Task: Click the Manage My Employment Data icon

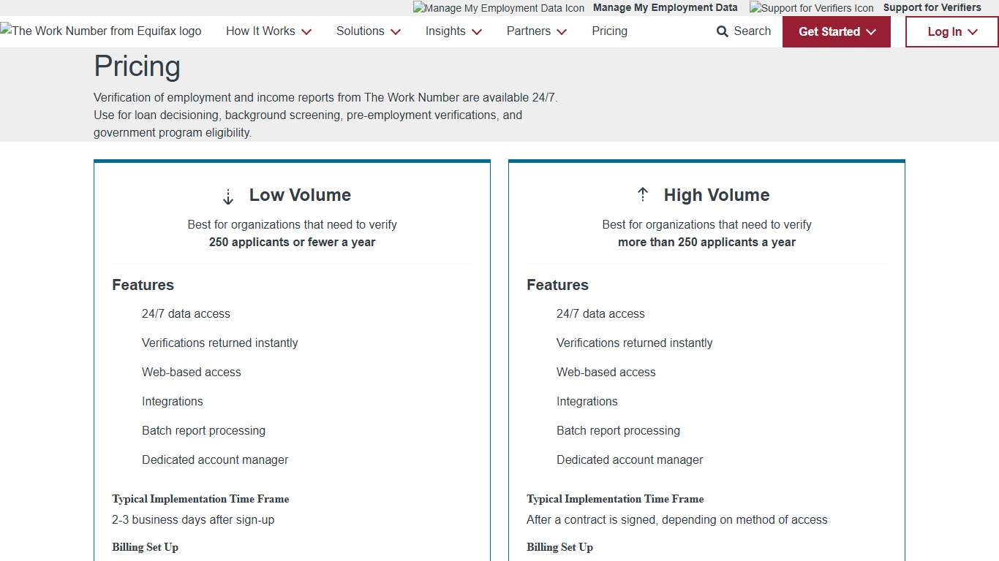Action: click(498, 8)
